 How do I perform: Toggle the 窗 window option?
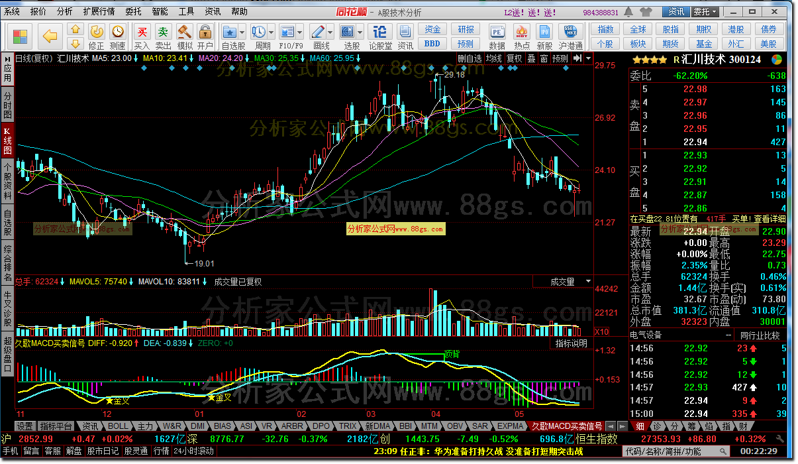pos(543,58)
